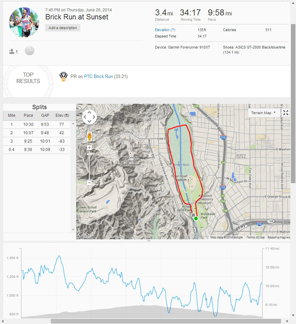Open the PTC Brick Run segment link
The image size is (296, 324).
[98, 77]
